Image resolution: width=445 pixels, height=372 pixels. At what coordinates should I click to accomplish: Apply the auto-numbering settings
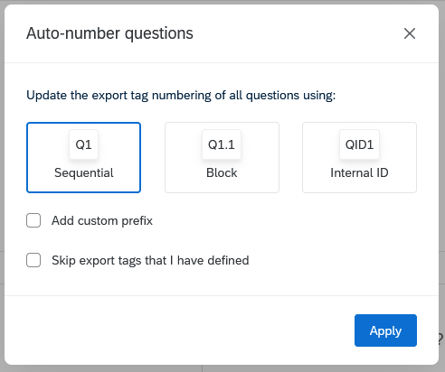(385, 330)
